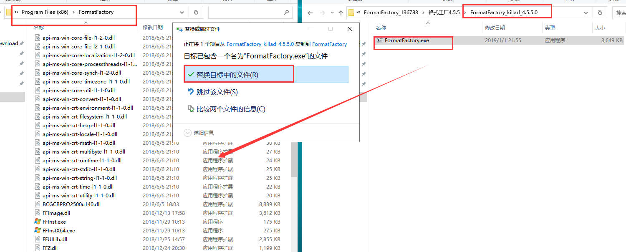Screen dimensions: 626x252
Task: Select FFZ.dll file
Action: 50,248
